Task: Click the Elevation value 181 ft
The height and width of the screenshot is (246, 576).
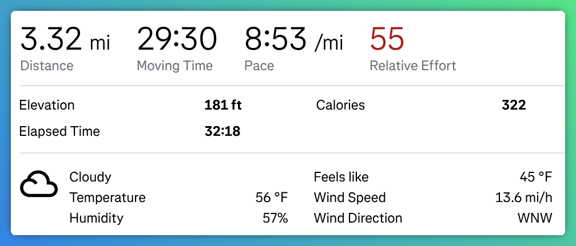Action: coord(223,105)
